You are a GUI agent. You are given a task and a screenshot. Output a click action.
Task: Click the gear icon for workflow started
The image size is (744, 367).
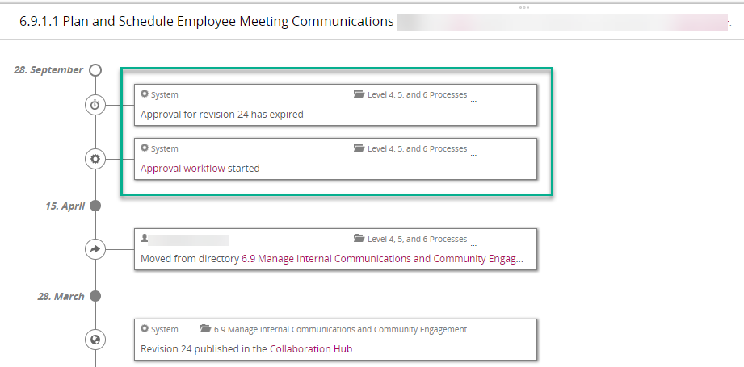[95, 159]
